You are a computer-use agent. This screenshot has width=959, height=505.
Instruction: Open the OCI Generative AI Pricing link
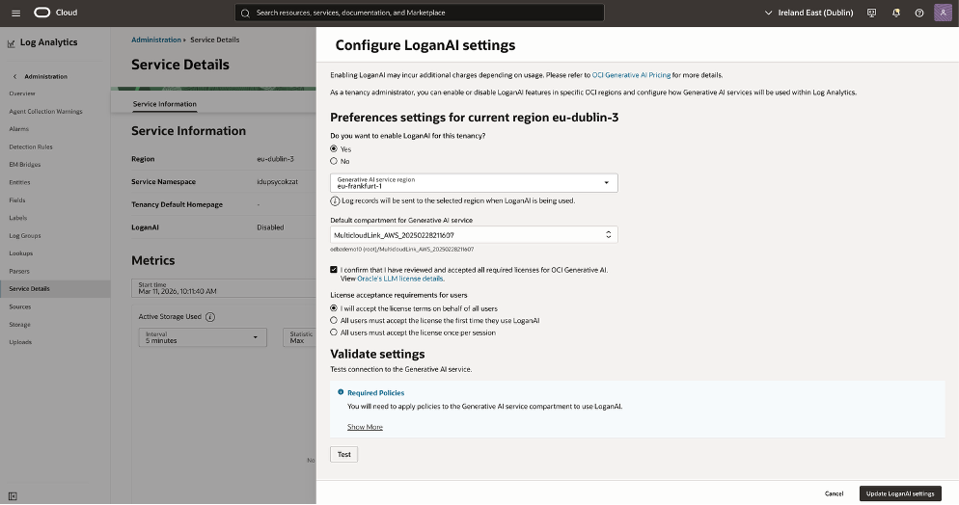(x=631, y=75)
